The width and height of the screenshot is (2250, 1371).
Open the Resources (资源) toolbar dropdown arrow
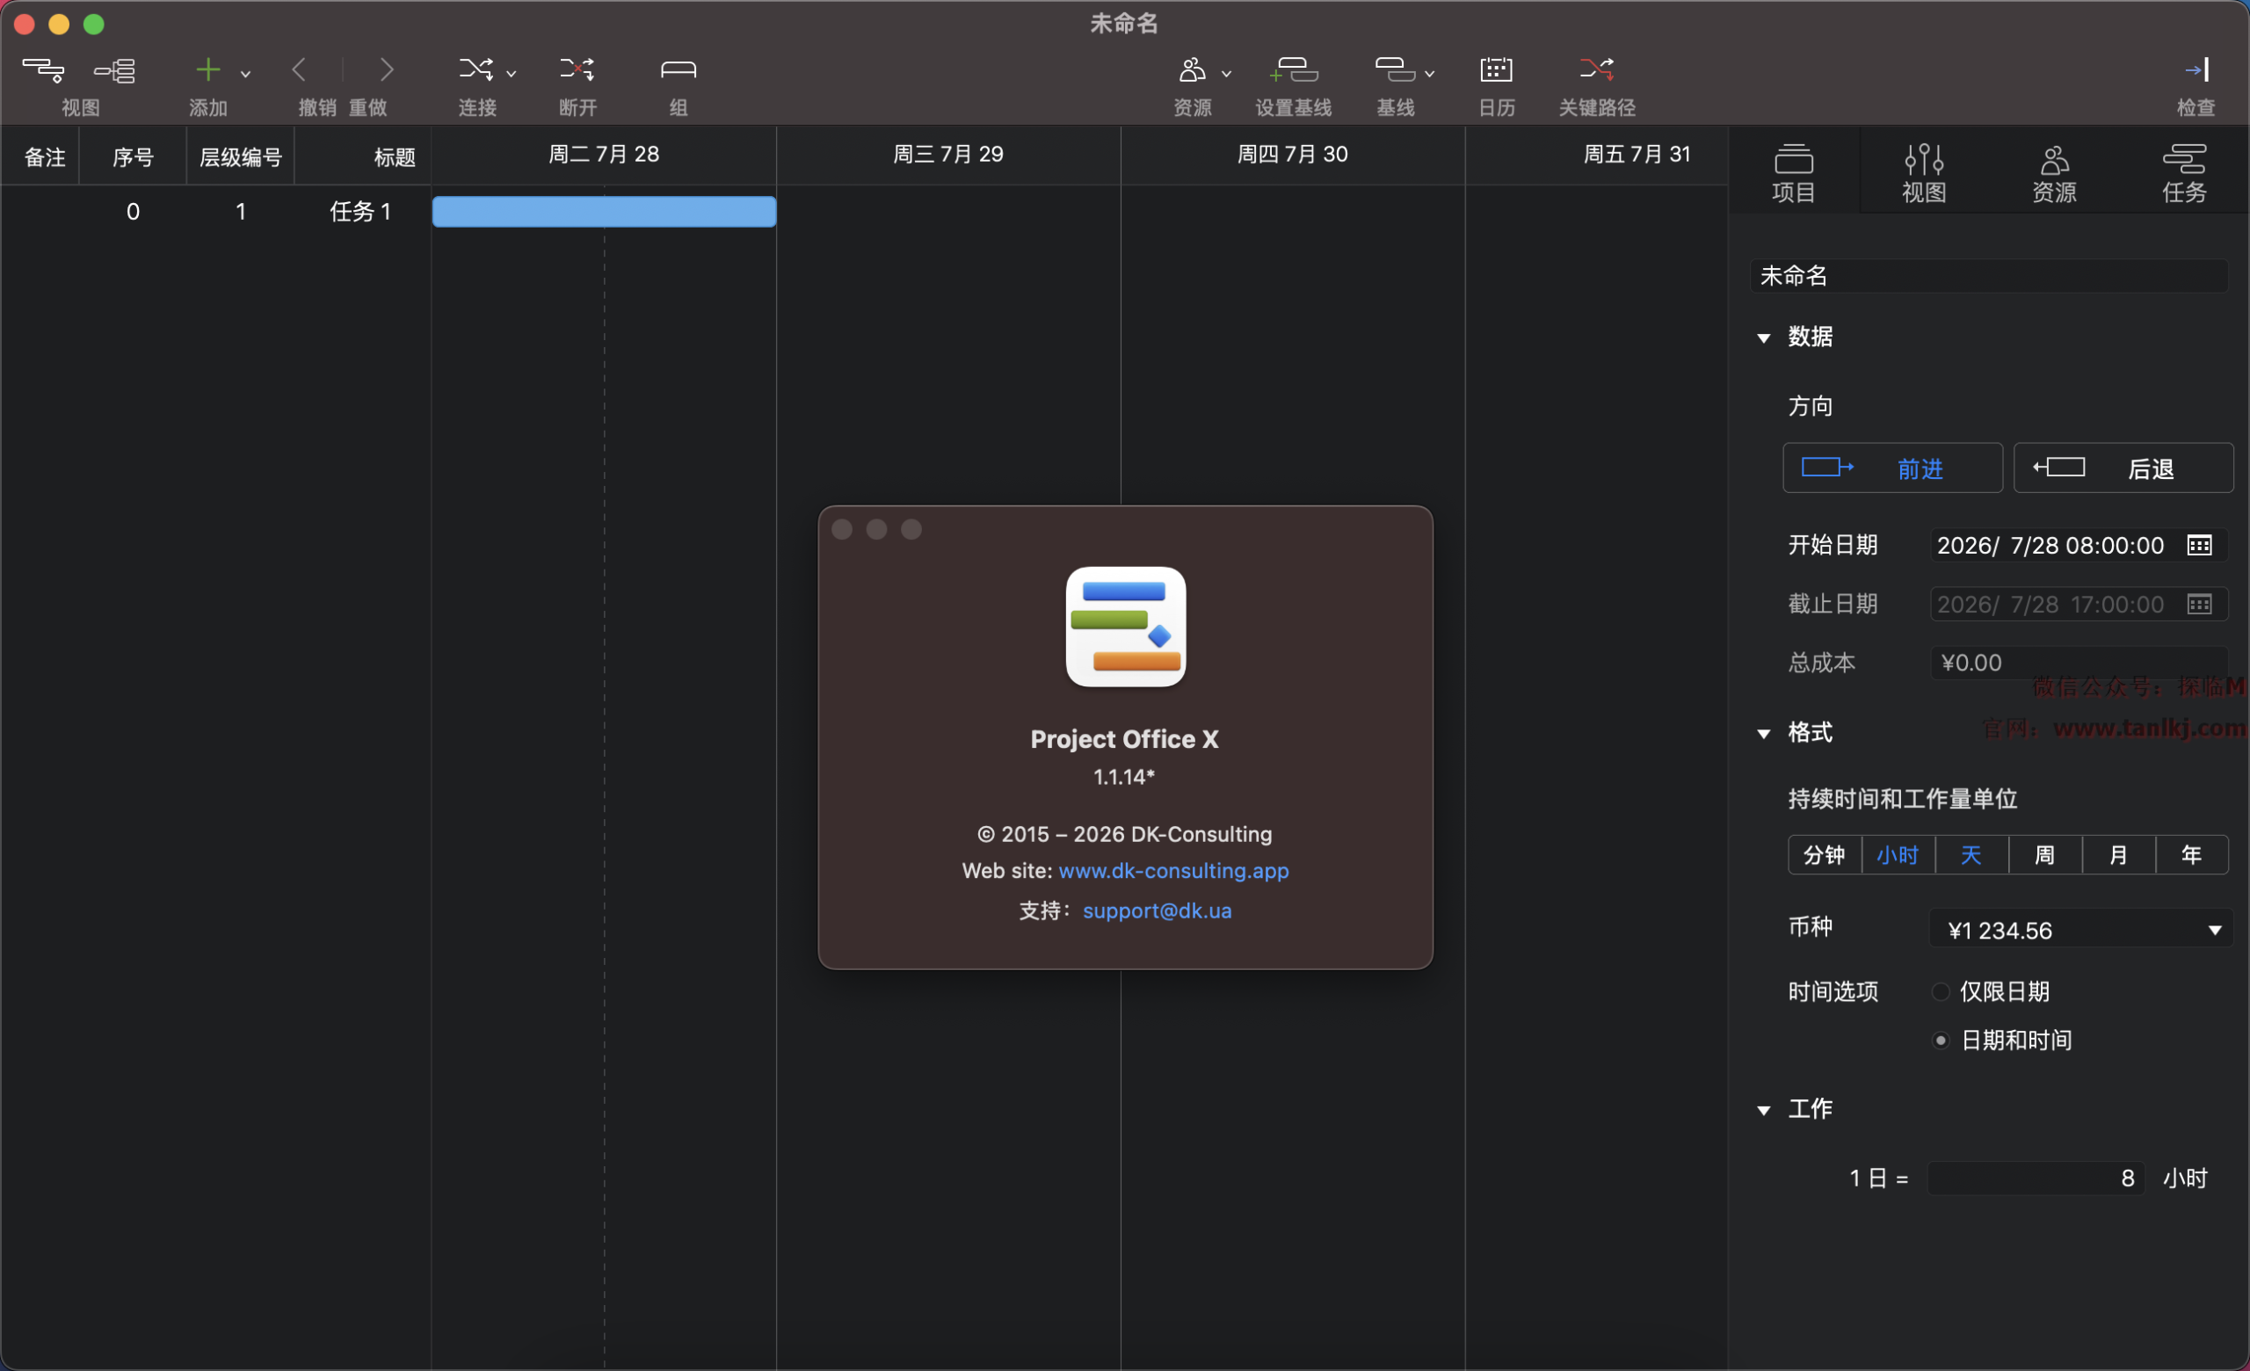[1226, 73]
